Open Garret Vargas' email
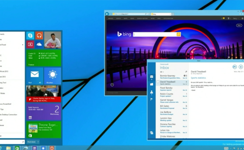The image size is (244, 150). coord(172,101)
